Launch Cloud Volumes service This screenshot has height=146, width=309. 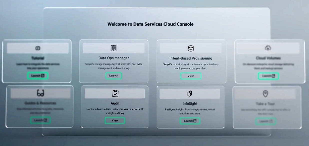pos(268,76)
